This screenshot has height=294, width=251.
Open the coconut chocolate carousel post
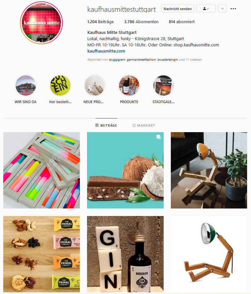coord(125,170)
